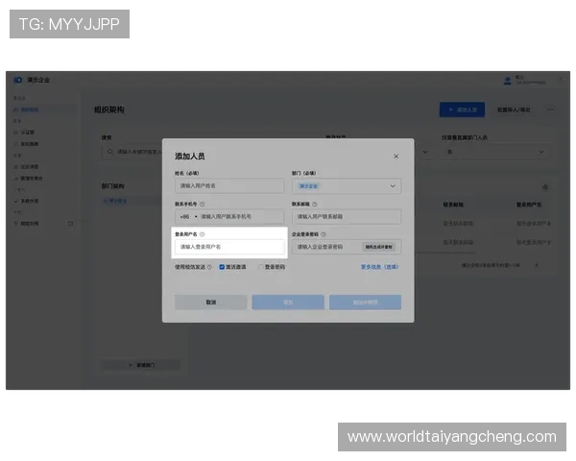Viewport: 576px width, 461px height.
Task: Click help icon beside 联系手机号 label
Action: [204, 204]
